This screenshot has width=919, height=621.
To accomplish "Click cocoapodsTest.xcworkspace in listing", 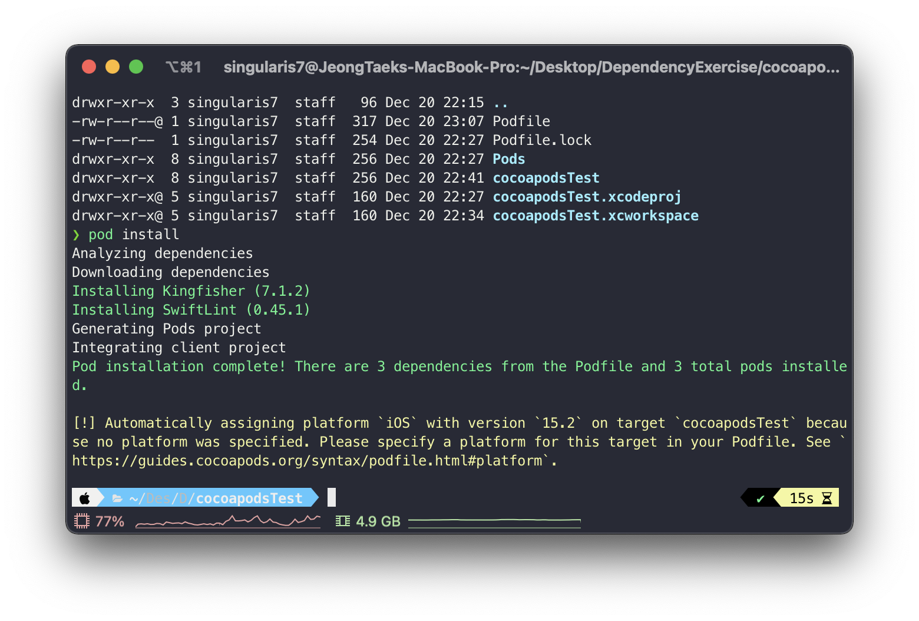I will pos(596,216).
